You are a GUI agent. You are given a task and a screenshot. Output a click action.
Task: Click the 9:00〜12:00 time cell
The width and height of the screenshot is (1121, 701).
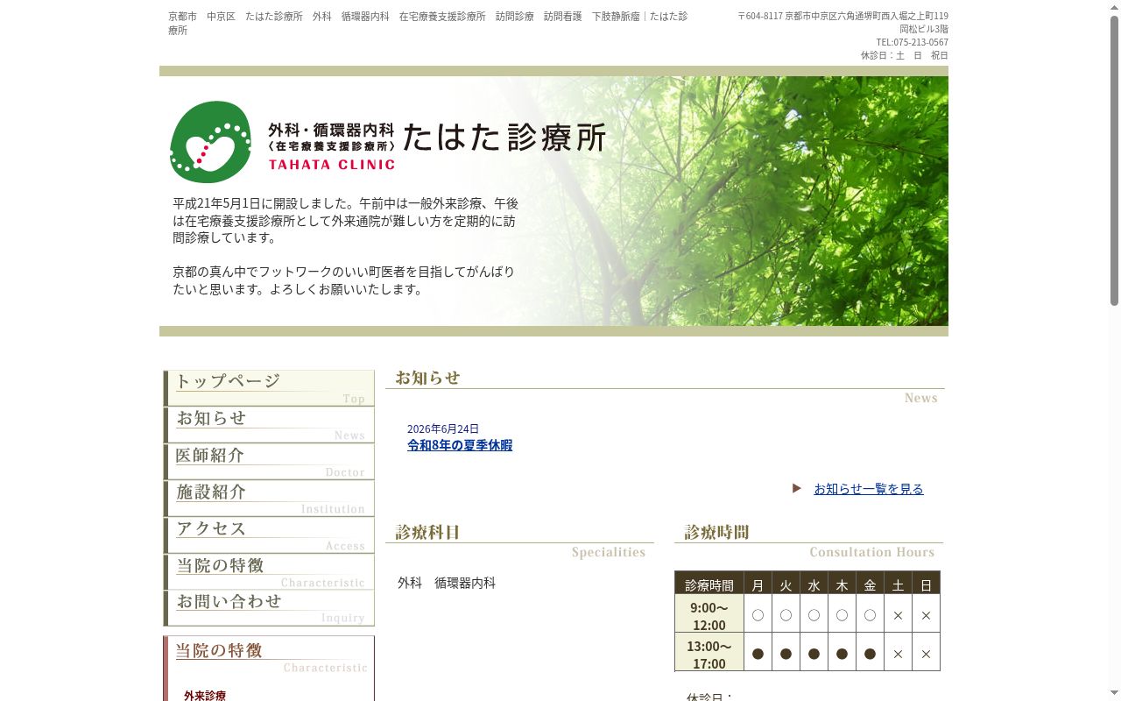click(x=709, y=614)
